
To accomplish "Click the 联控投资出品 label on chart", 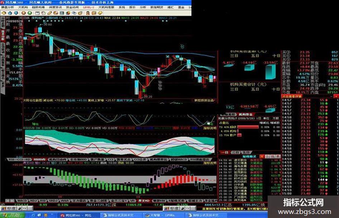I will coord(204,100).
